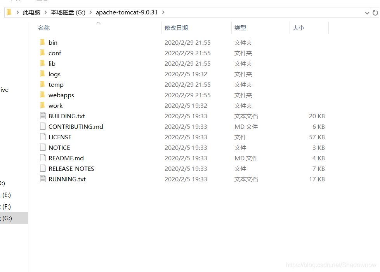Select the CONTRIBUTING.md file name
The height and width of the screenshot is (272, 380).
[x=76, y=126]
